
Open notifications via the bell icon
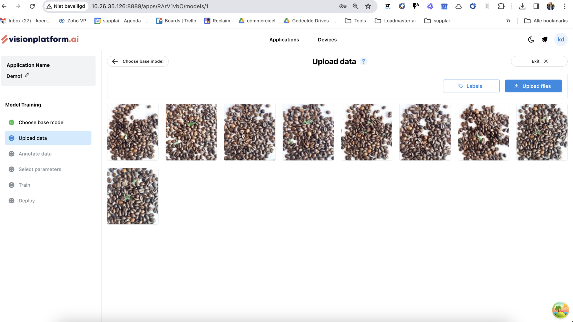544,39
